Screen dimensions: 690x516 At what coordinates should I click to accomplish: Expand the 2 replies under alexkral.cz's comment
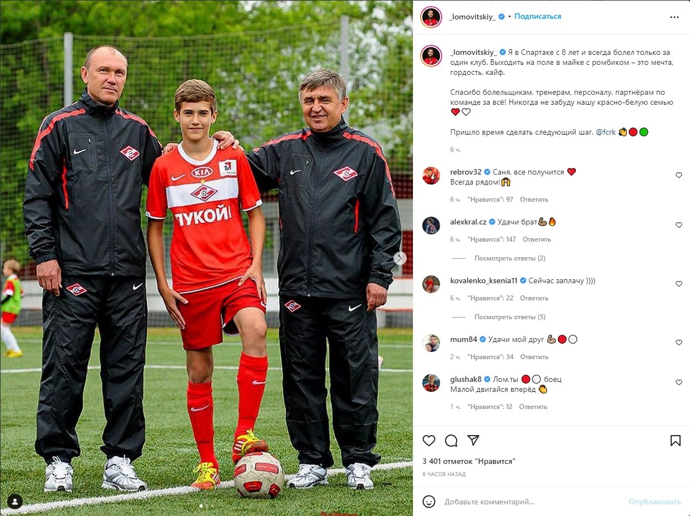(x=510, y=258)
